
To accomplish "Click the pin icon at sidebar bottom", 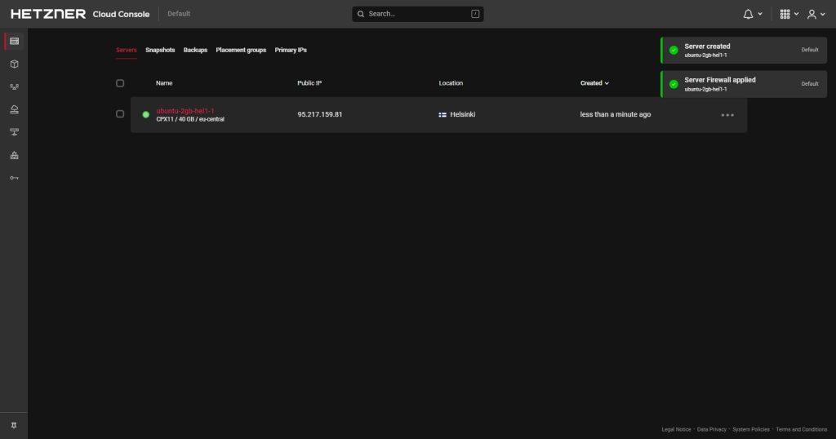I will 14,425.
